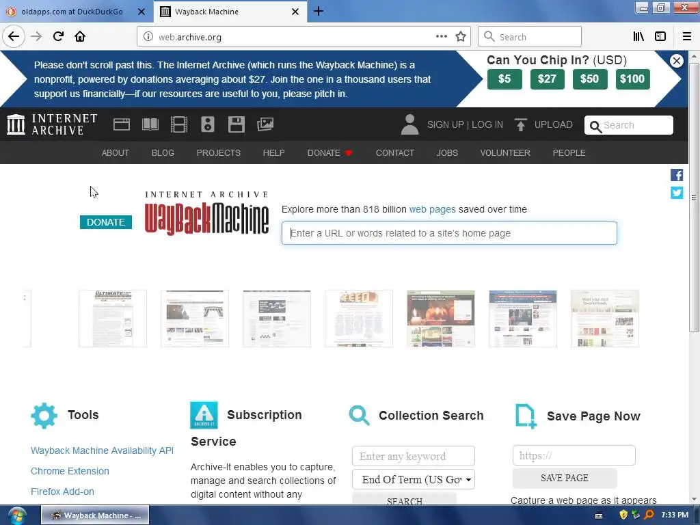Bookmark this page with the star icon
Image resolution: width=700 pixels, height=525 pixels.
461,37
